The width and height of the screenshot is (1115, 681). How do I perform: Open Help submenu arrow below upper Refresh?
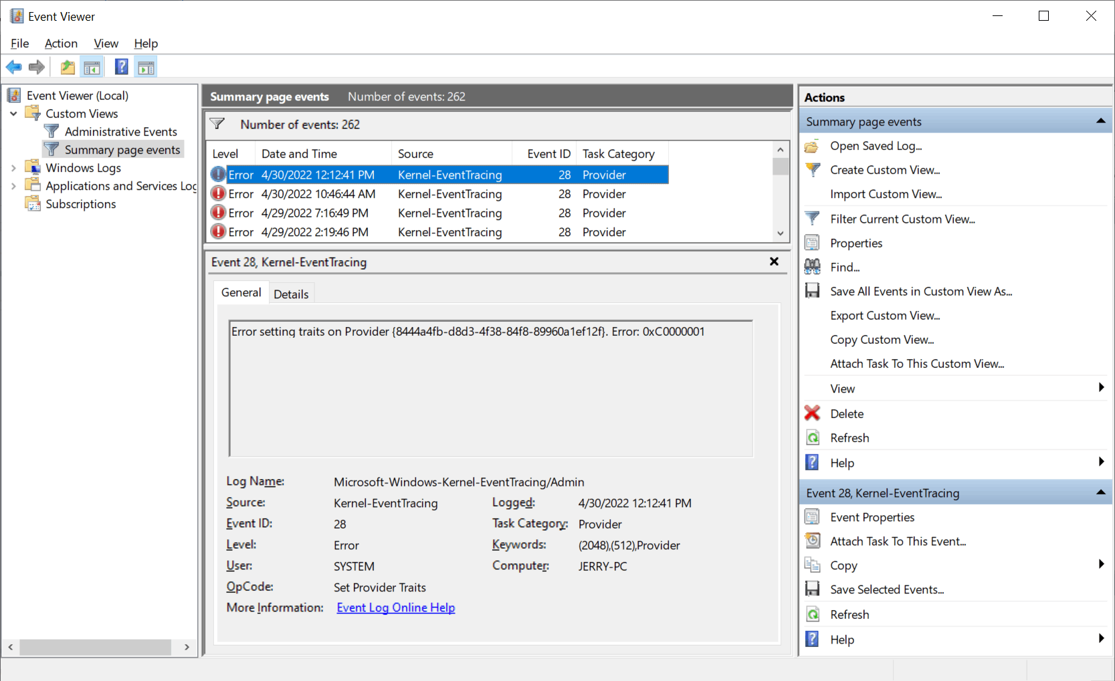(x=1101, y=462)
